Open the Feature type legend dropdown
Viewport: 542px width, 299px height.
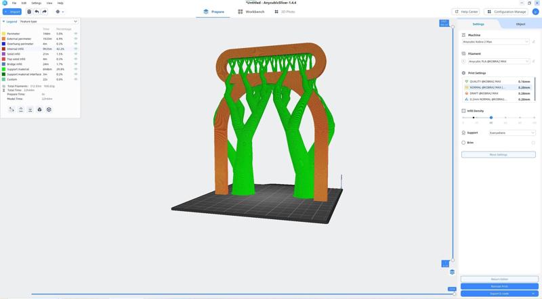tap(48, 22)
